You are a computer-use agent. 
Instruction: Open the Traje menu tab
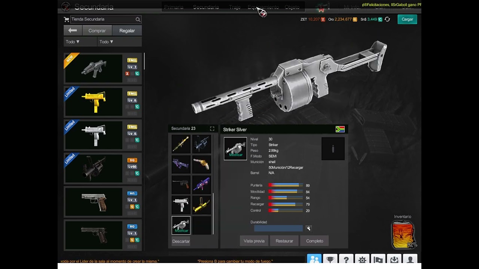[235, 7]
